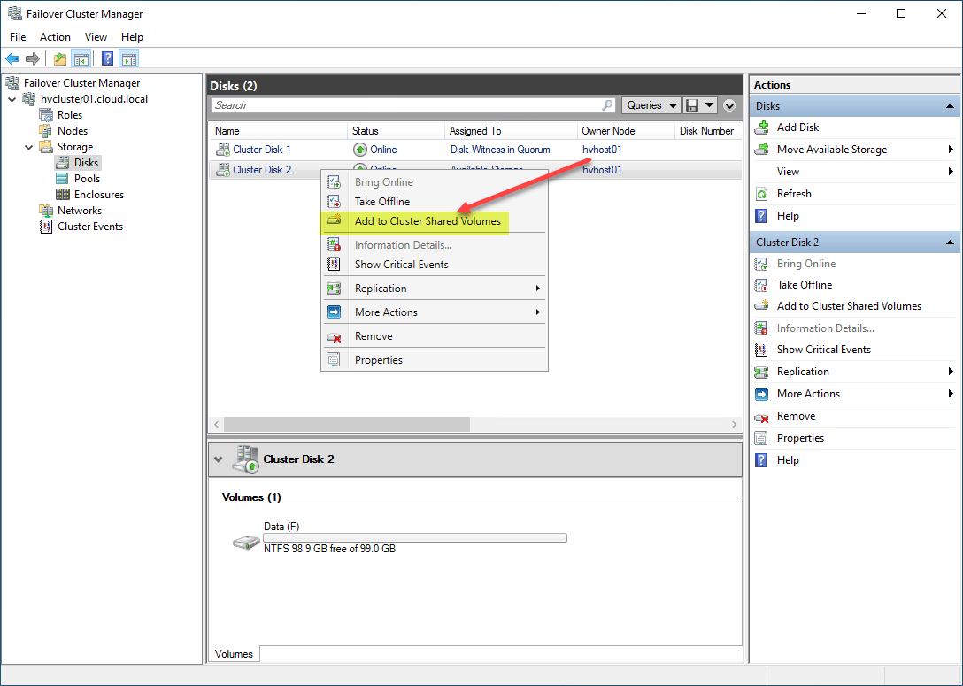Click scroll right arrow of disk list

pyautogui.click(x=734, y=424)
